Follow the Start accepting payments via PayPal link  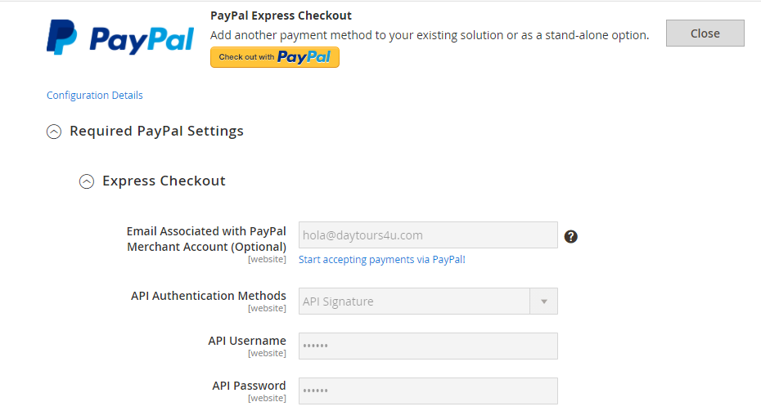pos(382,260)
